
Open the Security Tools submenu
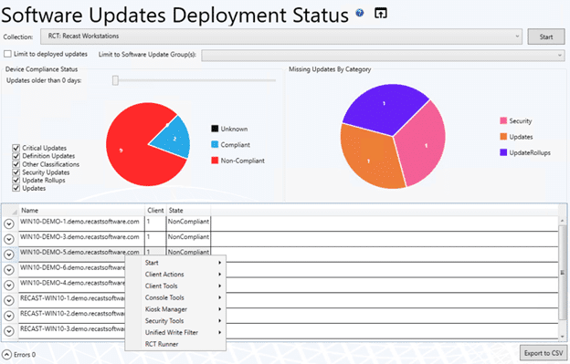pyautogui.click(x=175, y=320)
